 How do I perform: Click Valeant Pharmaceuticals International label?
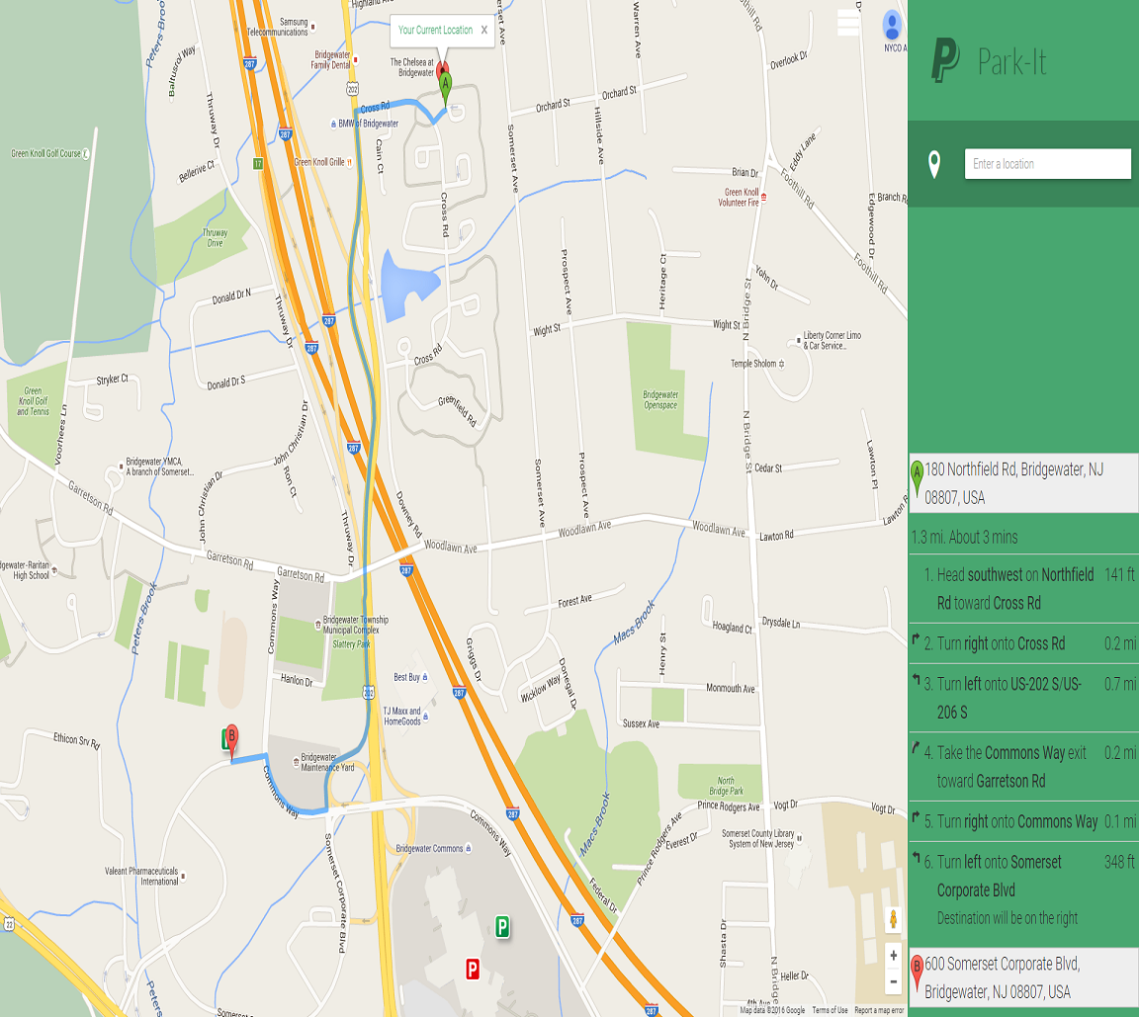pos(141,877)
